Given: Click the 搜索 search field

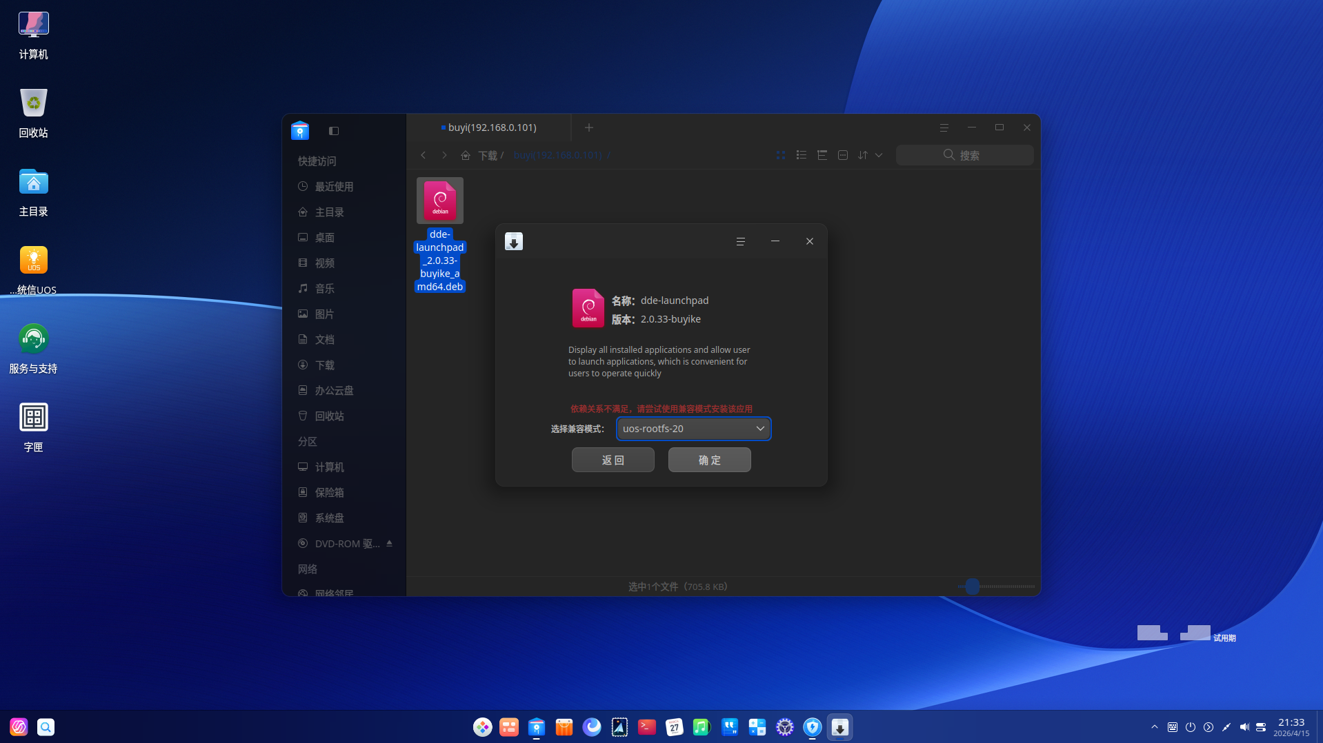Looking at the screenshot, I should (x=964, y=155).
